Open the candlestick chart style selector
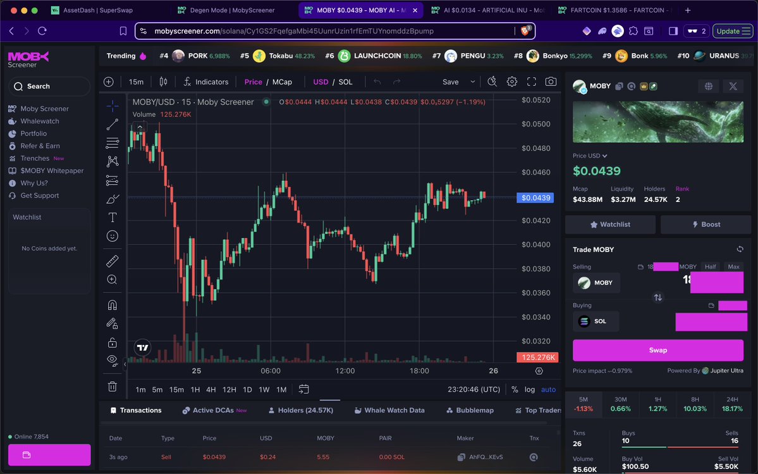 click(163, 82)
